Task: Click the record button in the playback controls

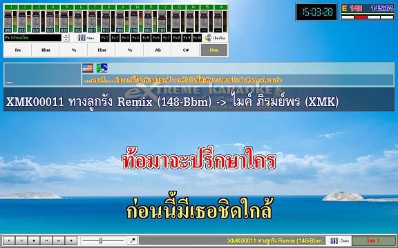Action: (71, 240)
